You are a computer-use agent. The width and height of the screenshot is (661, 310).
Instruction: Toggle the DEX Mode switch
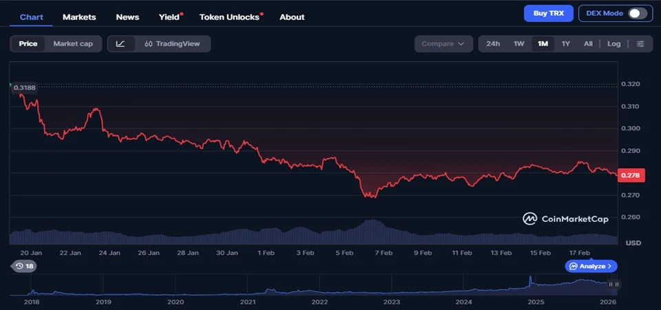pyautogui.click(x=638, y=13)
